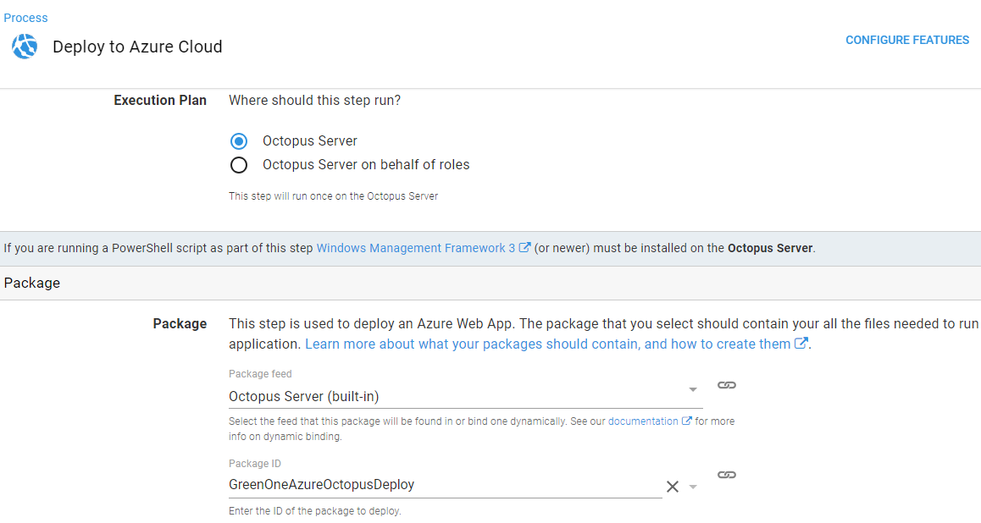Open the dynamic binding documentation link
This screenshot has width=981, height=523.
[642, 421]
